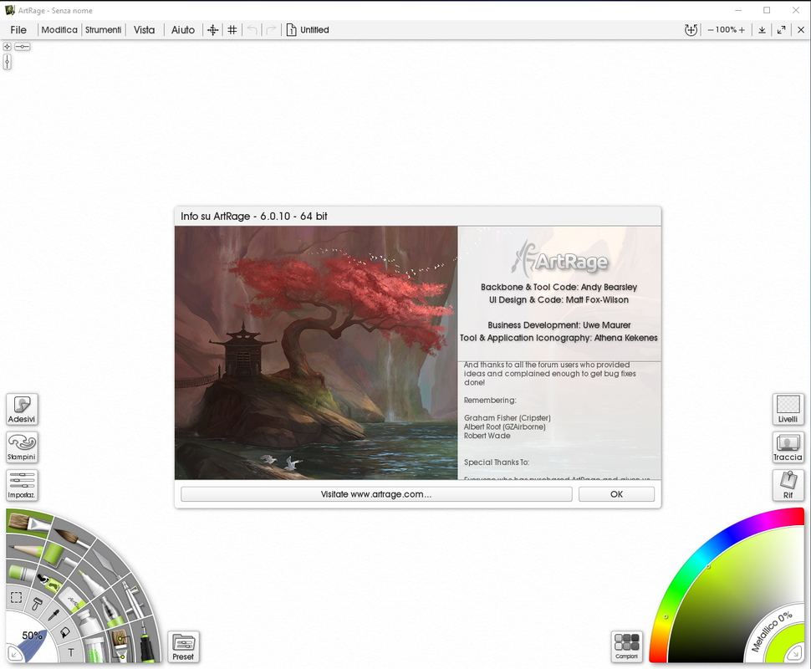811x669 pixels.
Task: Open the Vista menu
Action: [145, 30]
